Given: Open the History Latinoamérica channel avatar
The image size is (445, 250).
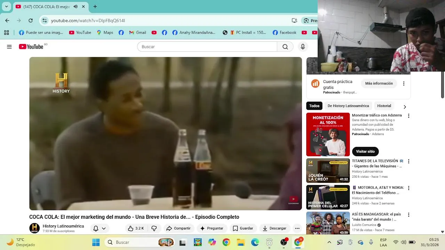Looking at the screenshot, I should click(x=34, y=228).
